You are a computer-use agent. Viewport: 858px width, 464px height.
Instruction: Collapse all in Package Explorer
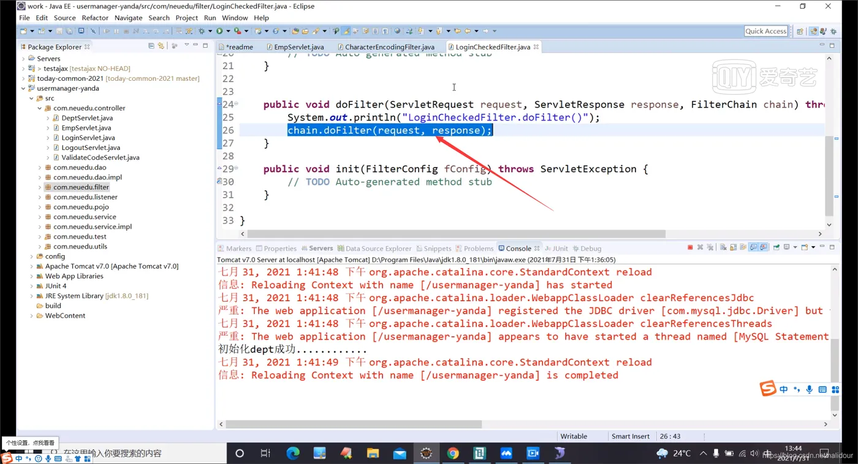click(x=151, y=46)
